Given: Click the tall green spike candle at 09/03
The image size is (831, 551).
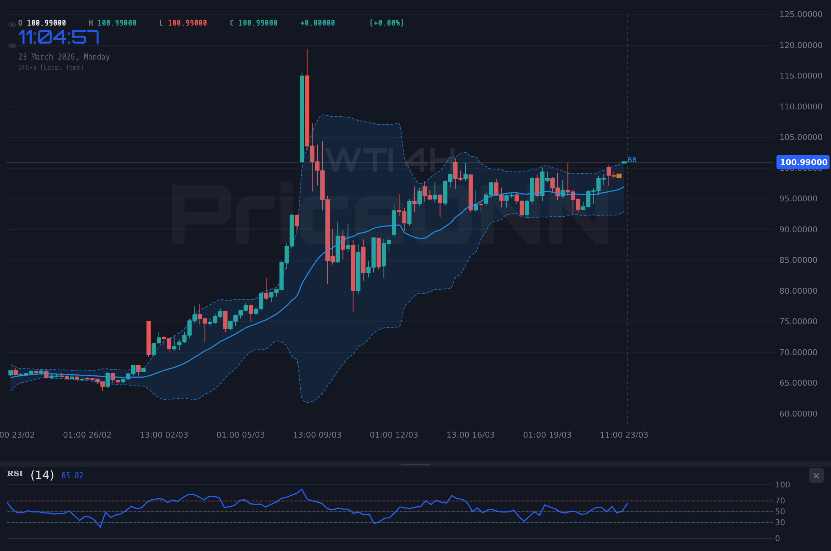Looking at the screenshot, I should [302, 118].
